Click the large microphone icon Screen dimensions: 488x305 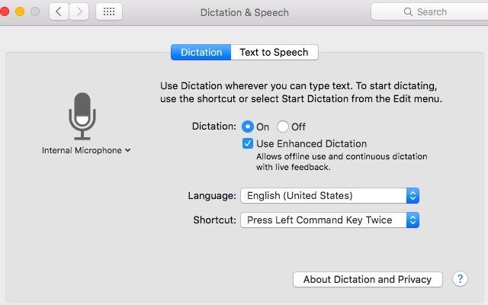click(x=81, y=115)
